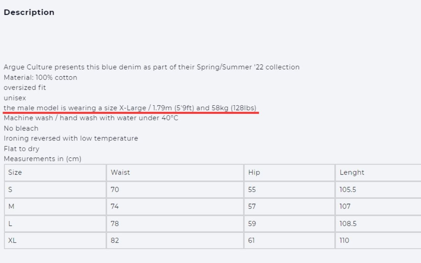The image size is (421, 263).
Task: Click the length value 105.5 cell
Action: click(x=378, y=190)
